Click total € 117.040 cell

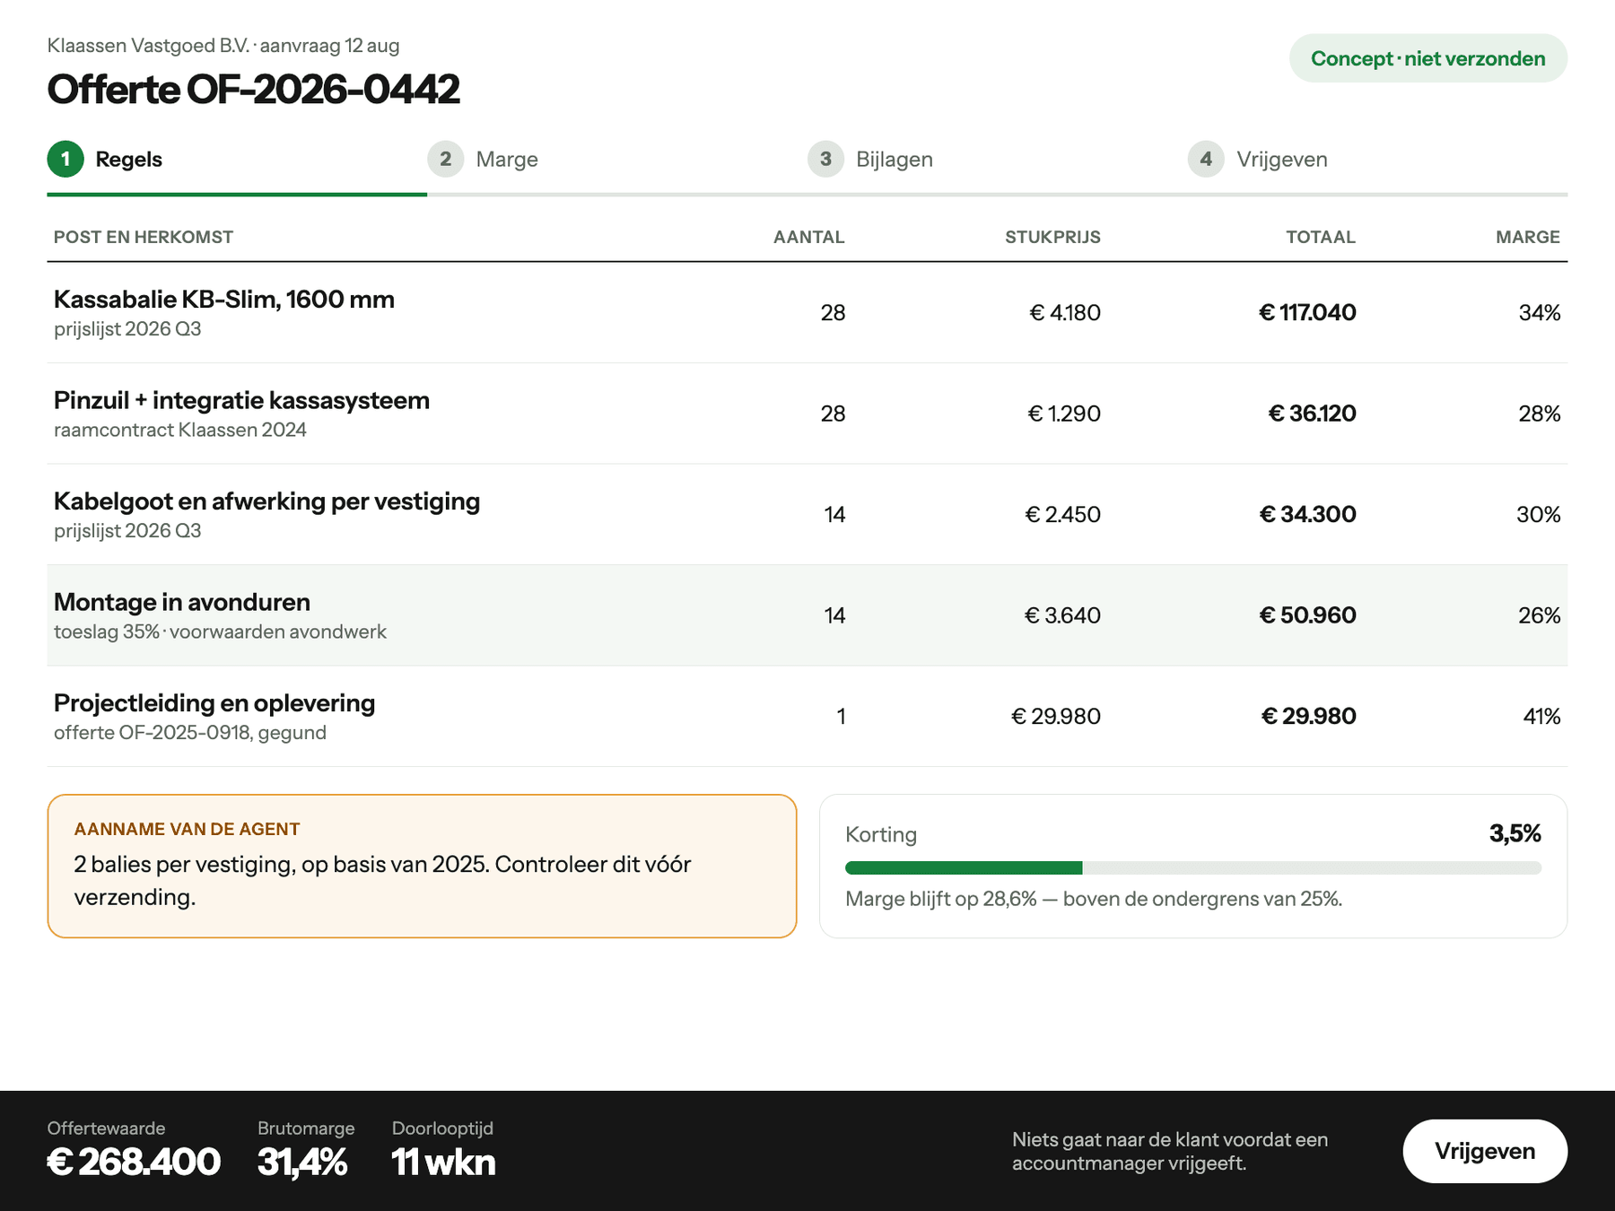pyautogui.click(x=1307, y=312)
